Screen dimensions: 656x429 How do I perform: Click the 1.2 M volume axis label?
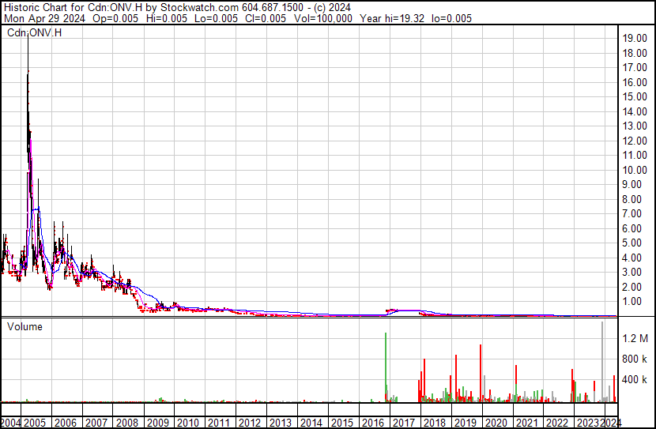click(x=635, y=339)
